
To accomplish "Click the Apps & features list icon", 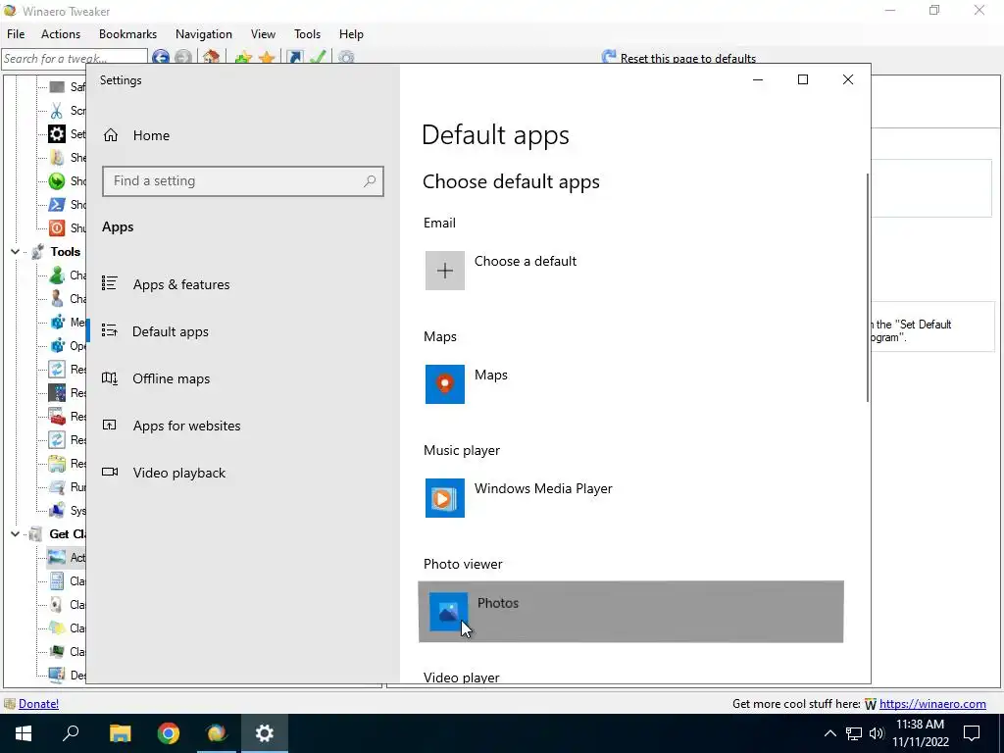I will (110, 283).
